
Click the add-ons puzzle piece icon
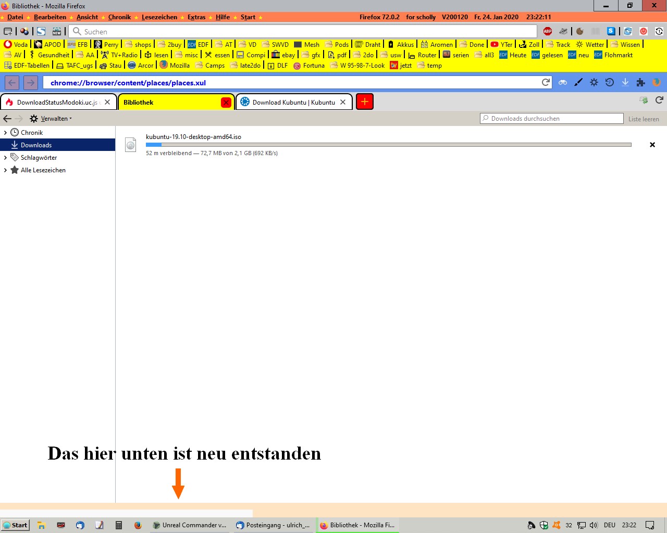pos(641,82)
